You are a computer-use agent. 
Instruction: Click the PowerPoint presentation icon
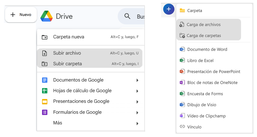(x=182, y=71)
